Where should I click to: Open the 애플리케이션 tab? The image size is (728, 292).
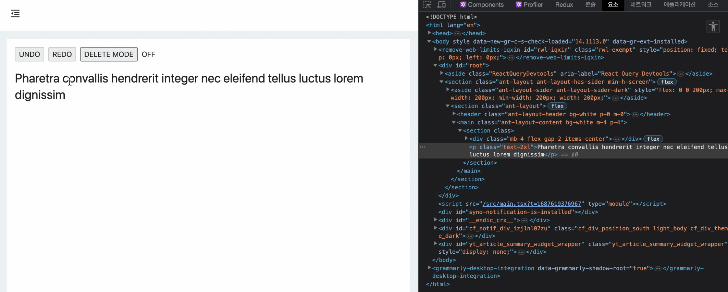point(679,5)
